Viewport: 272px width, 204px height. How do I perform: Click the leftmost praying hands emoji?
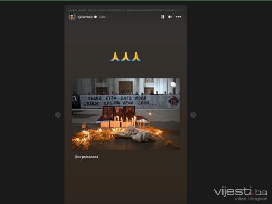pyautogui.click(x=115, y=57)
